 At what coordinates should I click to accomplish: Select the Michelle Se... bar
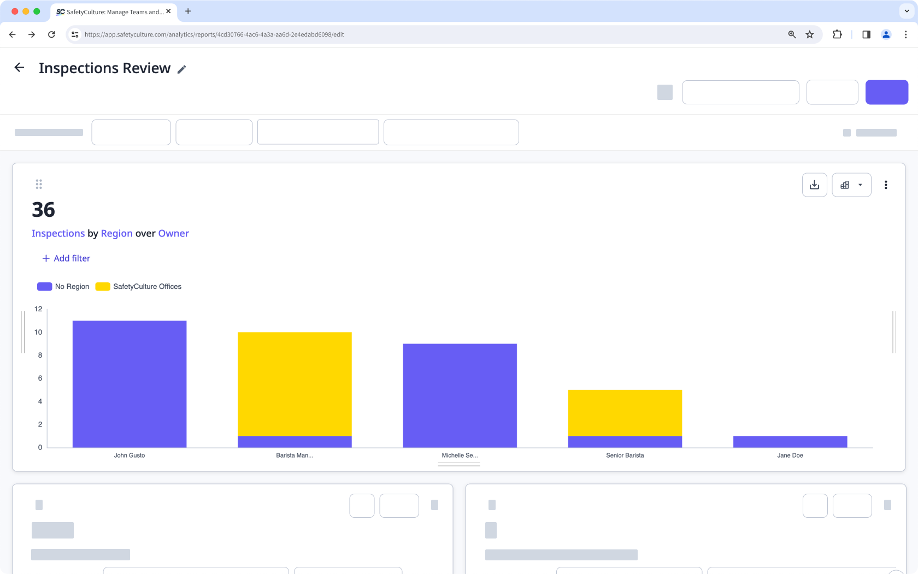460,395
